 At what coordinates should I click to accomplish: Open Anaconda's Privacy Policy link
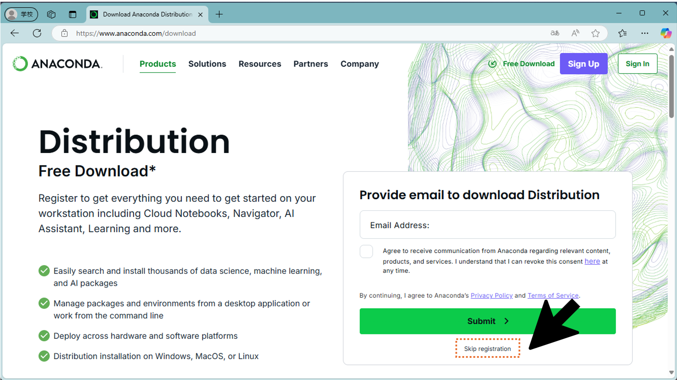(x=492, y=295)
